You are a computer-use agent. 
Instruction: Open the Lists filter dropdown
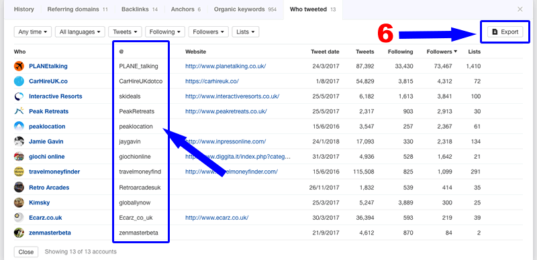coord(246,31)
